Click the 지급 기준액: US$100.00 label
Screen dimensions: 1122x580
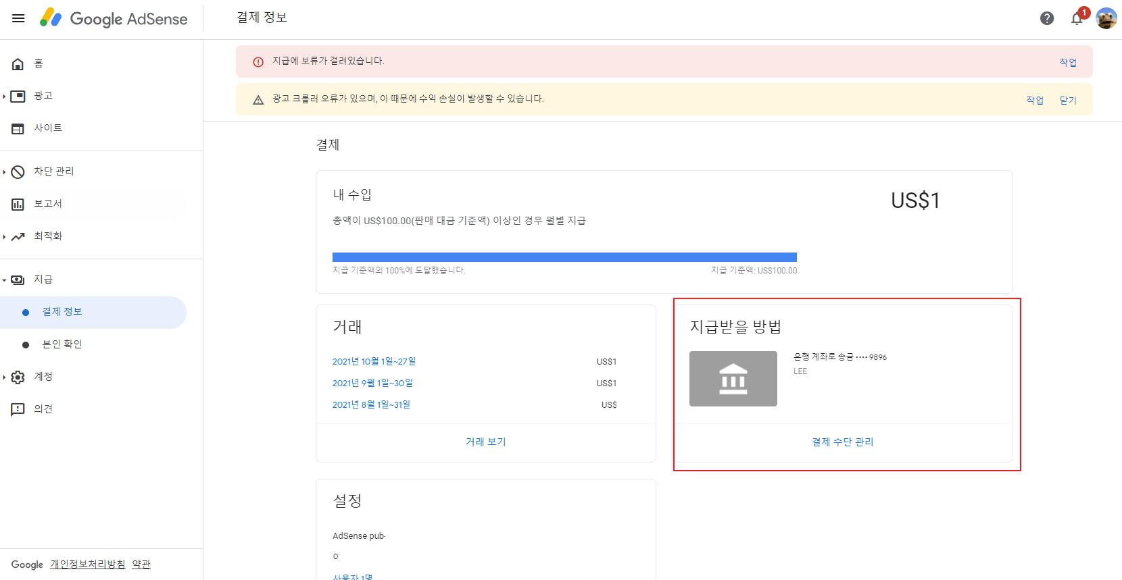[754, 270]
